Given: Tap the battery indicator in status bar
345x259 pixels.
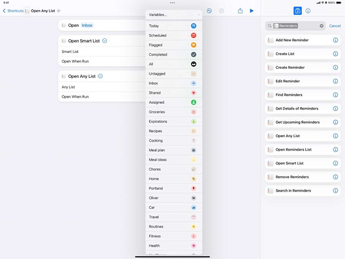Looking at the screenshot, I should point(339,3).
